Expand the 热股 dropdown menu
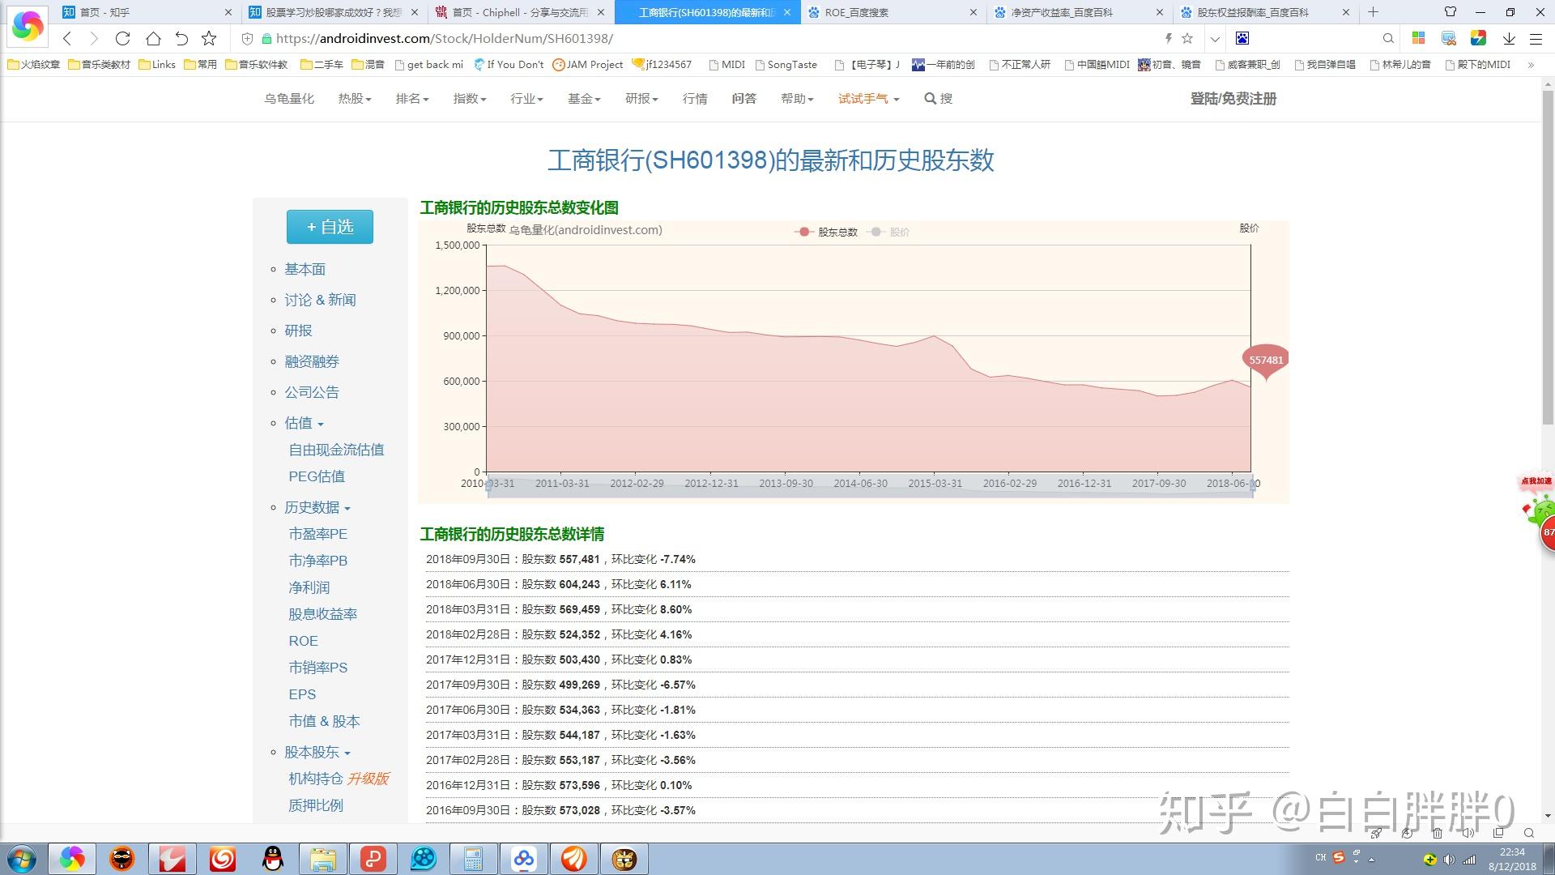 coord(354,98)
